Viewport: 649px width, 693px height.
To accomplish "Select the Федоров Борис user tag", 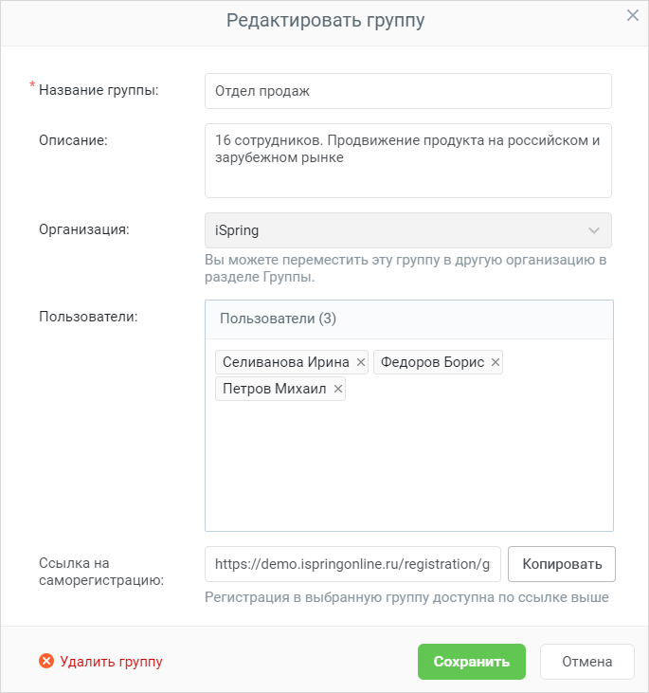I will [x=433, y=362].
